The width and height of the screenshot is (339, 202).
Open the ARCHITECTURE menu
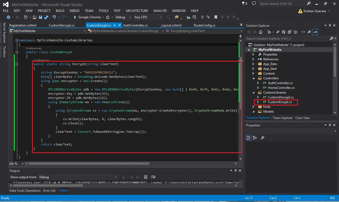(x=137, y=11)
